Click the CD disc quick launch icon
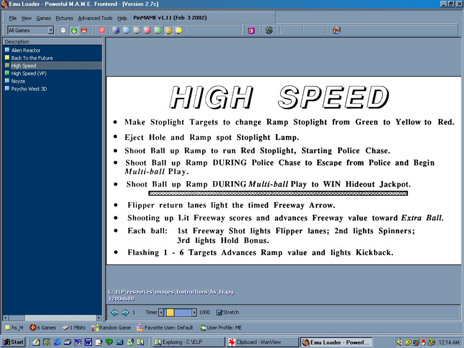464x348 pixels. tap(130, 343)
